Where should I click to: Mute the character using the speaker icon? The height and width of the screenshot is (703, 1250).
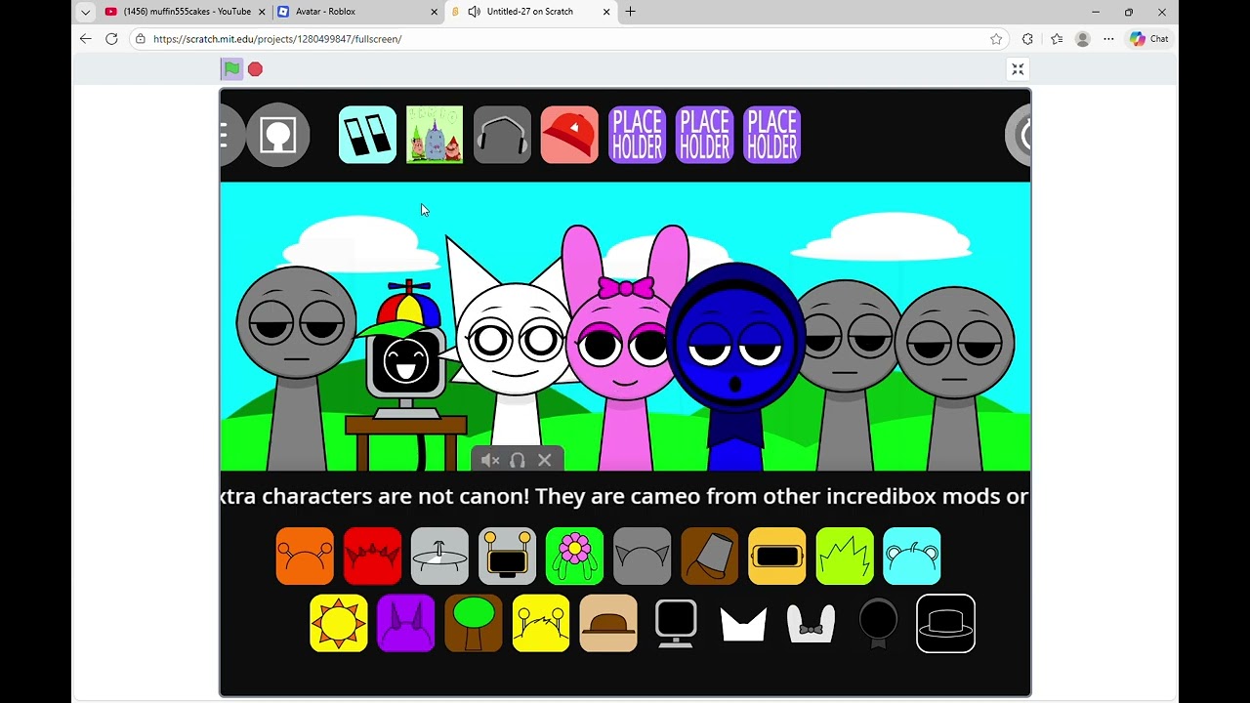pyautogui.click(x=490, y=460)
